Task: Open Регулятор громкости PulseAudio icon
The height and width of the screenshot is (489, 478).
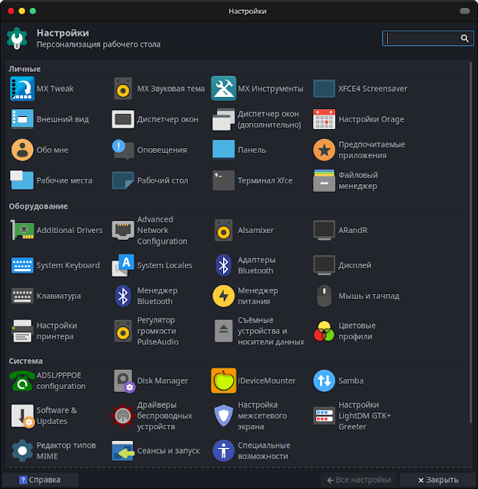Action: pyautogui.click(x=123, y=331)
